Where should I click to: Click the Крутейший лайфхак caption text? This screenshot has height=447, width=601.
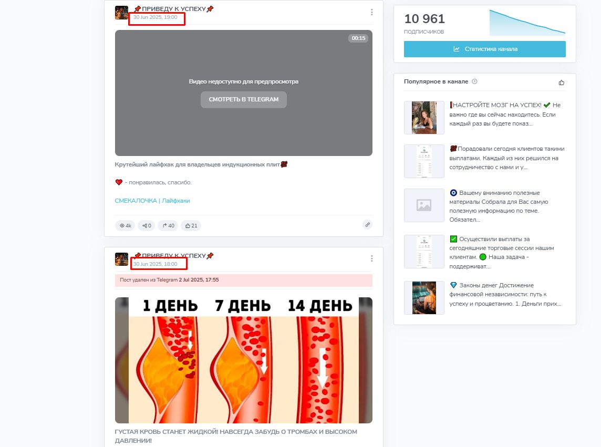click(201, 164)
